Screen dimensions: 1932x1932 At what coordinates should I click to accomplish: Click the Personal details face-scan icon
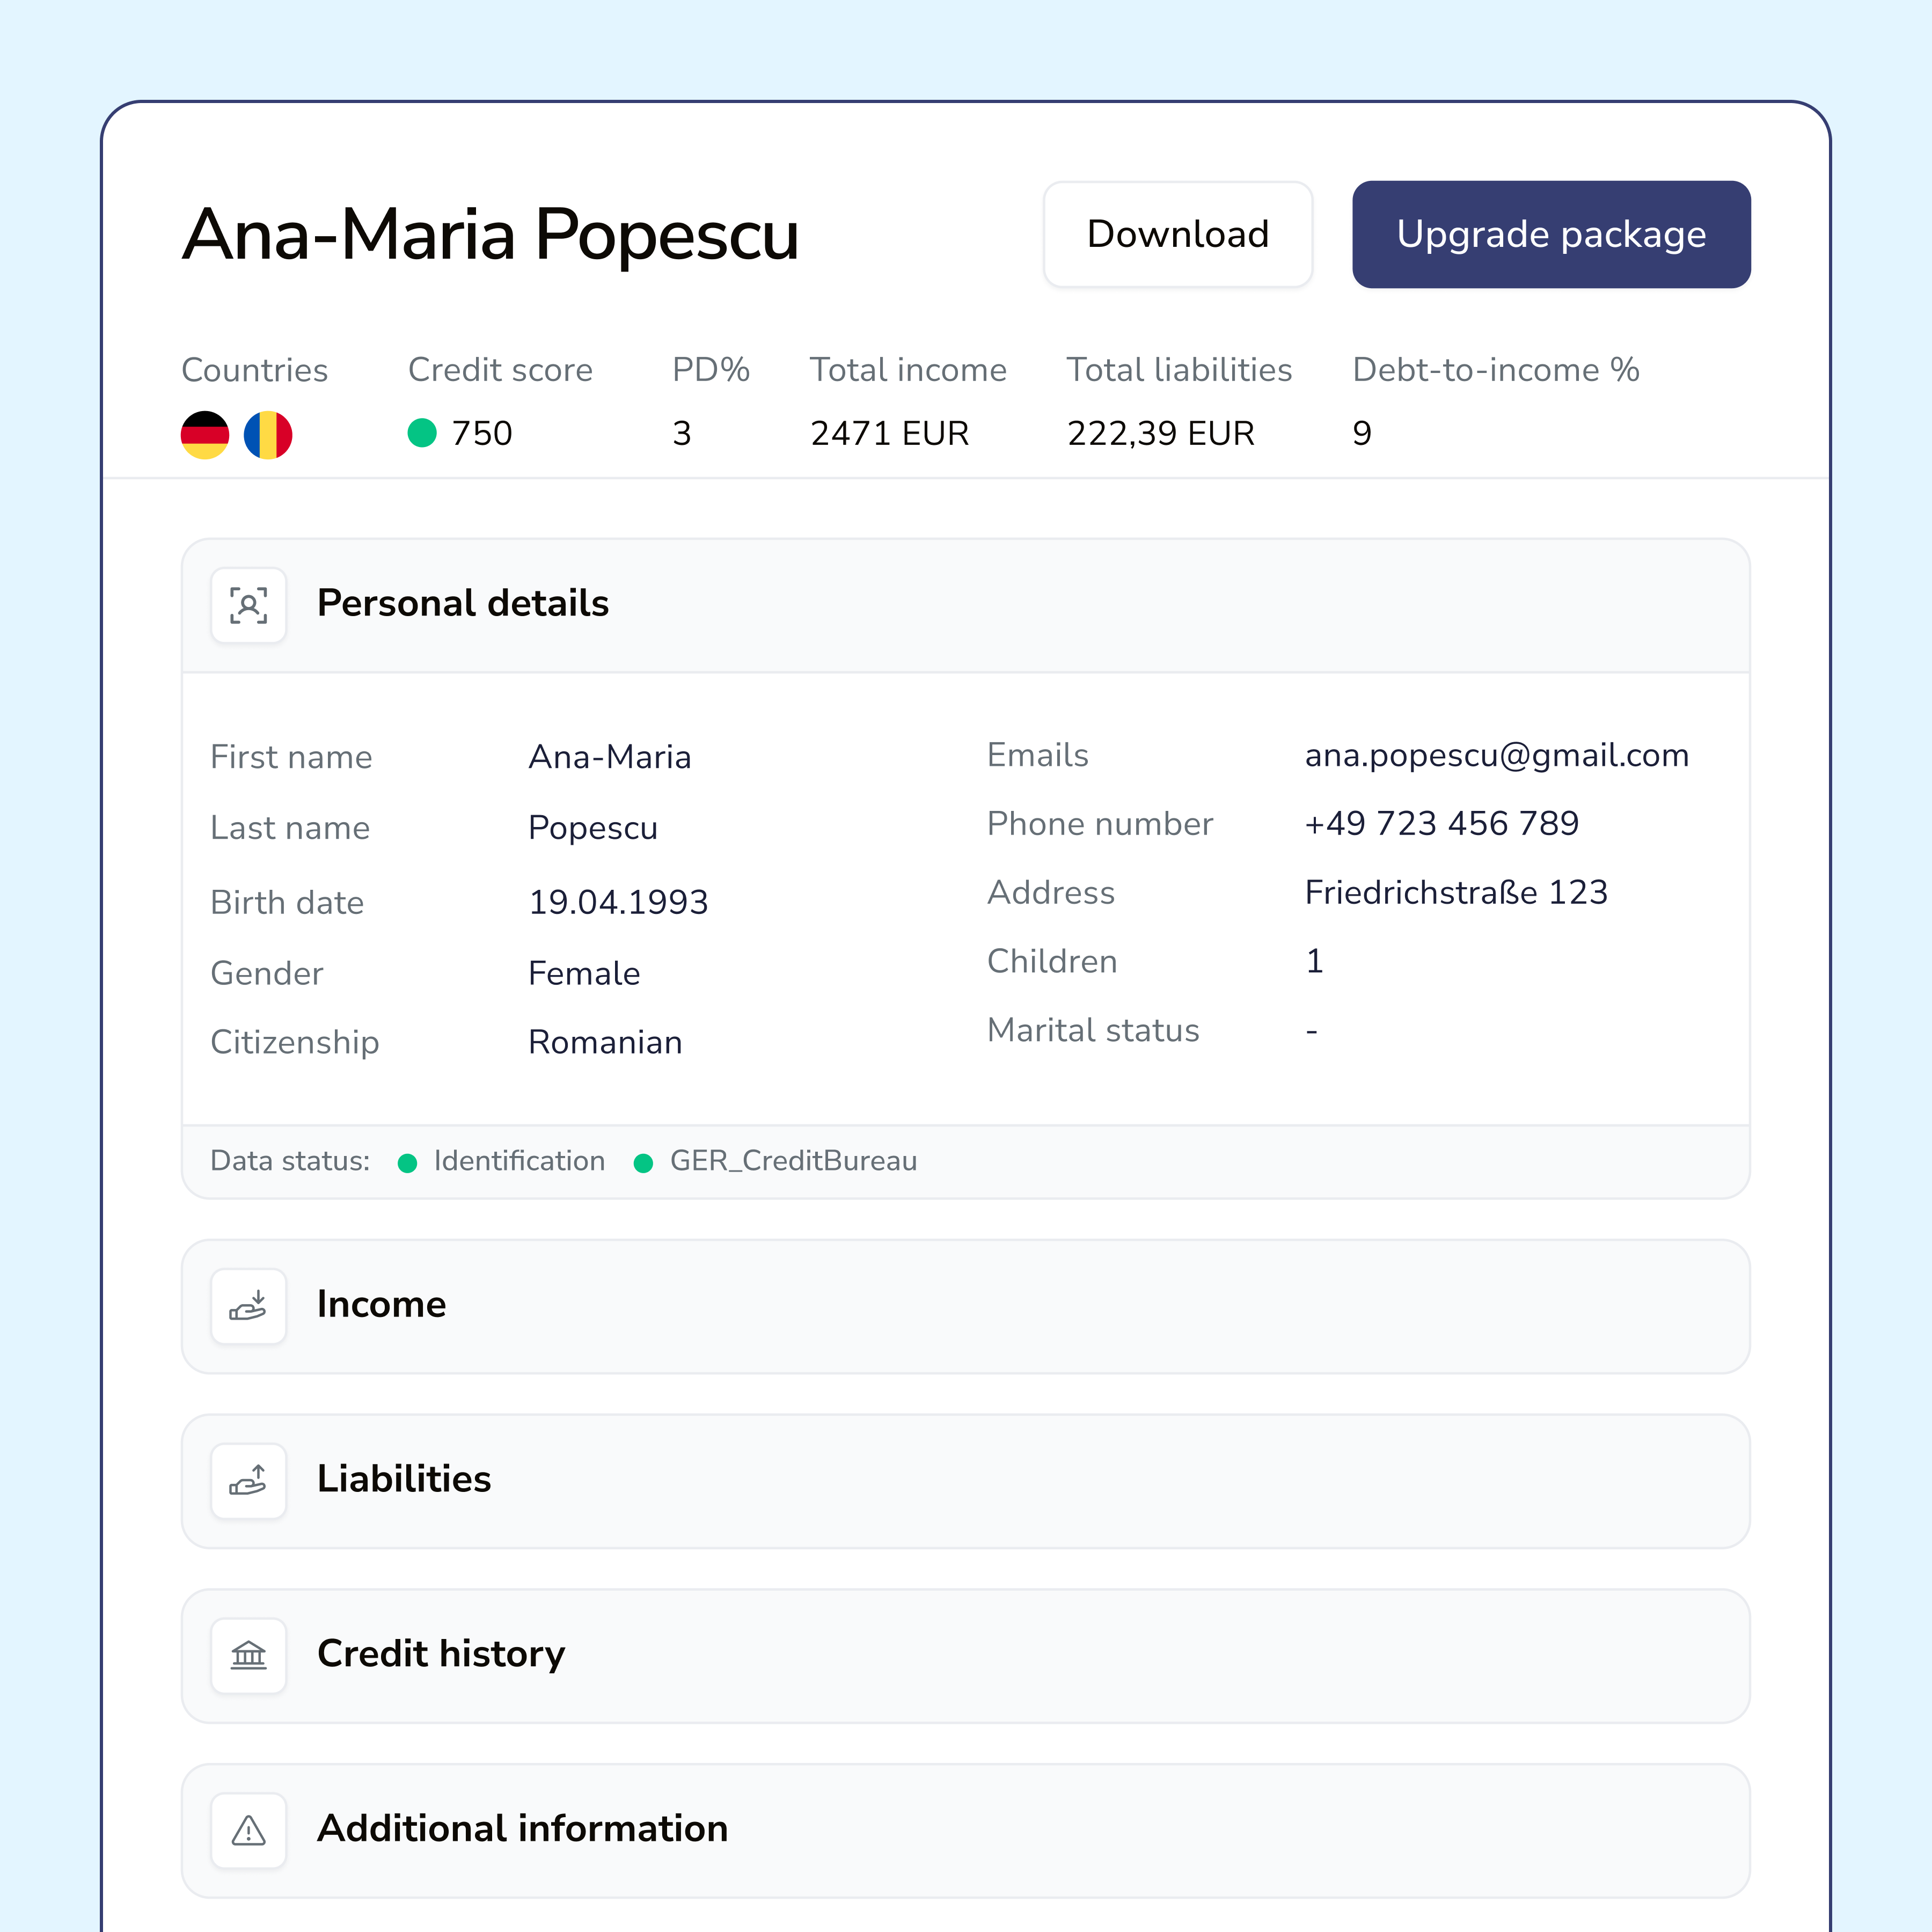pos(248,605)
